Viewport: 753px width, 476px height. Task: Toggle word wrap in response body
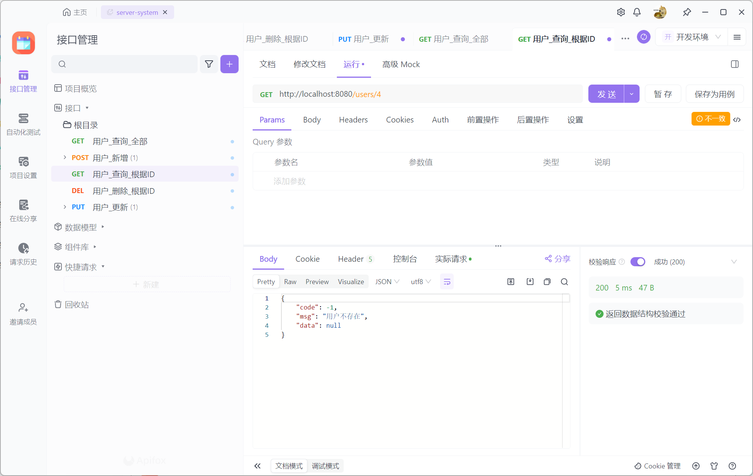pos(447,282)
